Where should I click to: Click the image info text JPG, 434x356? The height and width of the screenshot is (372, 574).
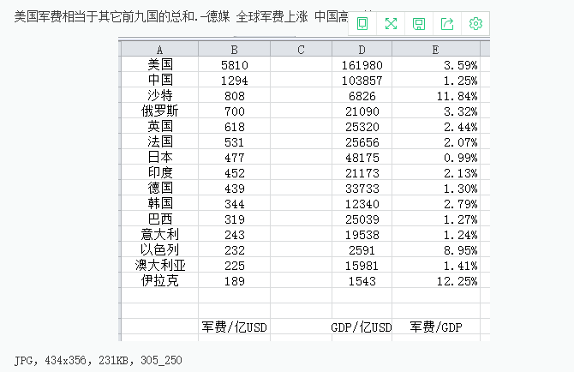(x=99, y=361)
